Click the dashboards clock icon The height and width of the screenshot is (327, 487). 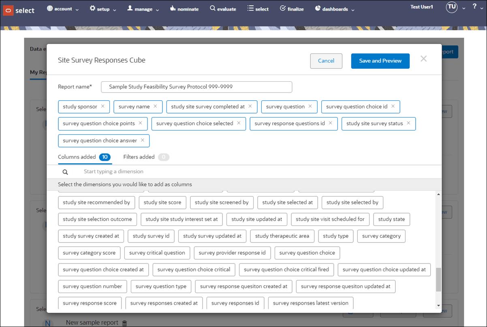(x=319, y=8)
